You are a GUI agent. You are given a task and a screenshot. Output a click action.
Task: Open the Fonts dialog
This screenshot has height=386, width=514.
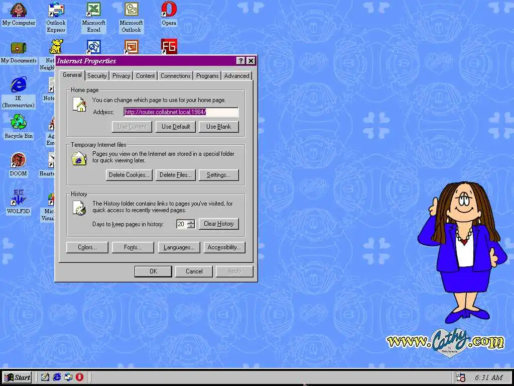click(x=133, y=247)
